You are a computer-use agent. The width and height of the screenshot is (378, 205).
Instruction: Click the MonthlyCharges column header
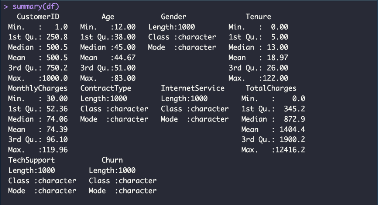38,88
